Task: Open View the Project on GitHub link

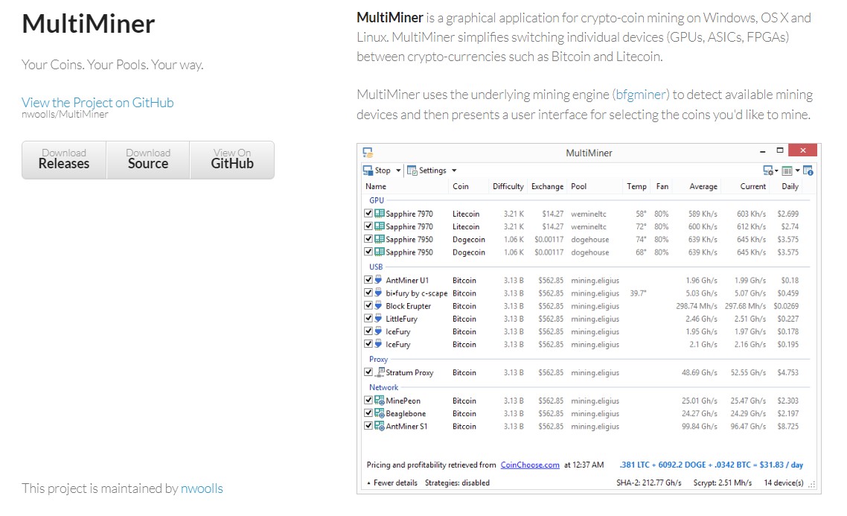Action: (98, 103)
